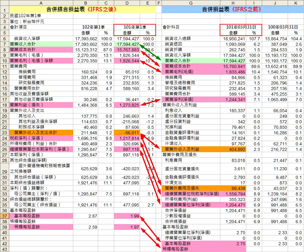Select pink cell 稅前淨利（淨損）
Image resolution: width=304 pixels, height=252 pixels.
pos(41,138)
